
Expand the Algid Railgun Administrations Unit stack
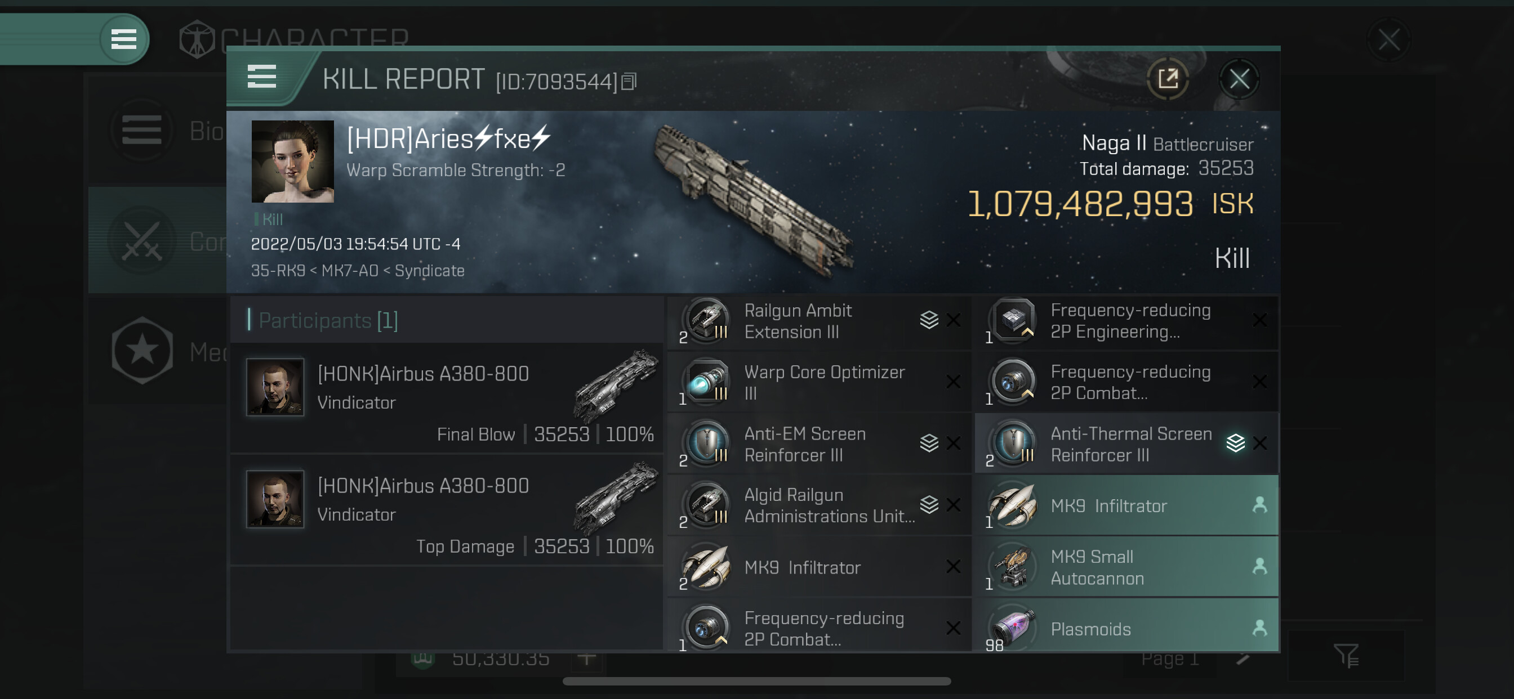[x=929, y=505]
